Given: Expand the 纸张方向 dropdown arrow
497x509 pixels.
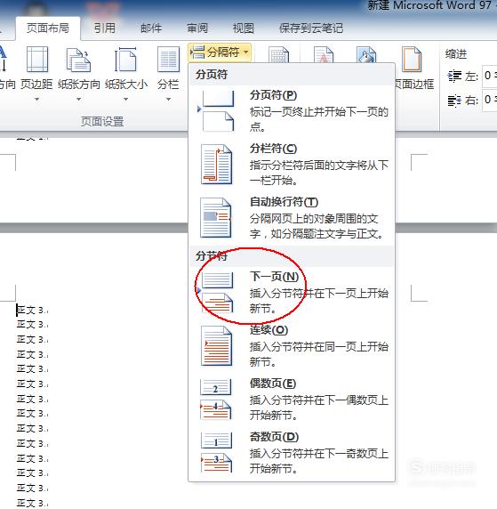Looking at the screenshot, I should pos(78,99).
